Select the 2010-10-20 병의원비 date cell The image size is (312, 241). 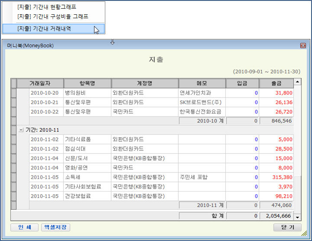(46, 93)
